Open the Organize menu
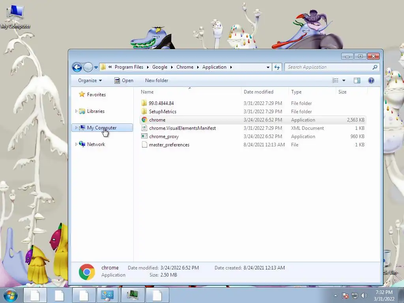Image resolution: width=404 pixels, height=303 pixels. (x=90, y=80)
